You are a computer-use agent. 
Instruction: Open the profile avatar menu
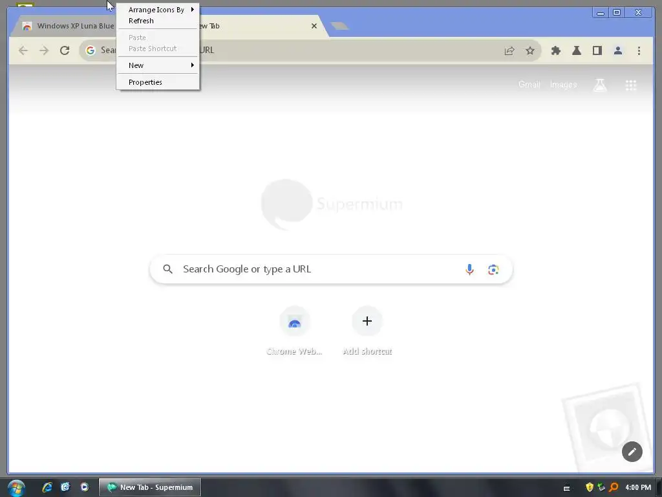point(617,50)
